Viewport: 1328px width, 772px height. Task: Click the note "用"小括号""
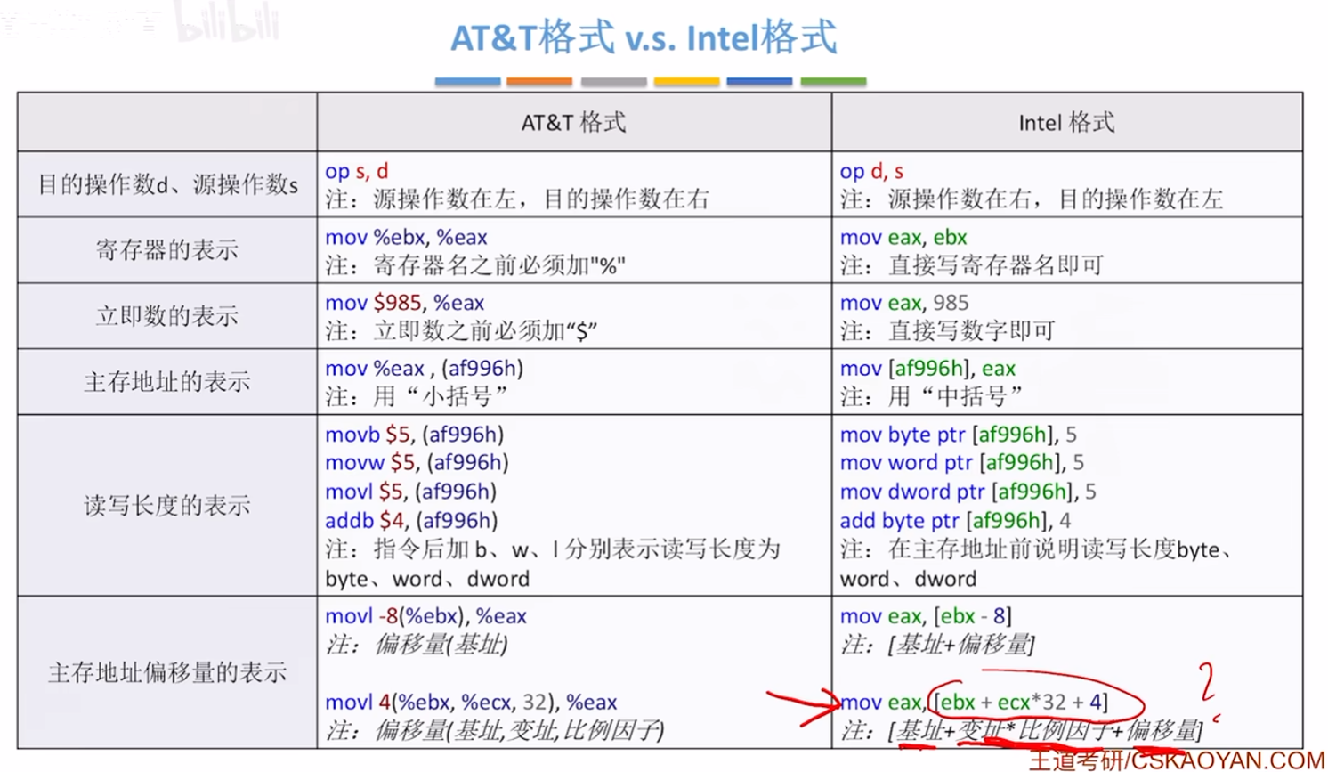(441, 397)
